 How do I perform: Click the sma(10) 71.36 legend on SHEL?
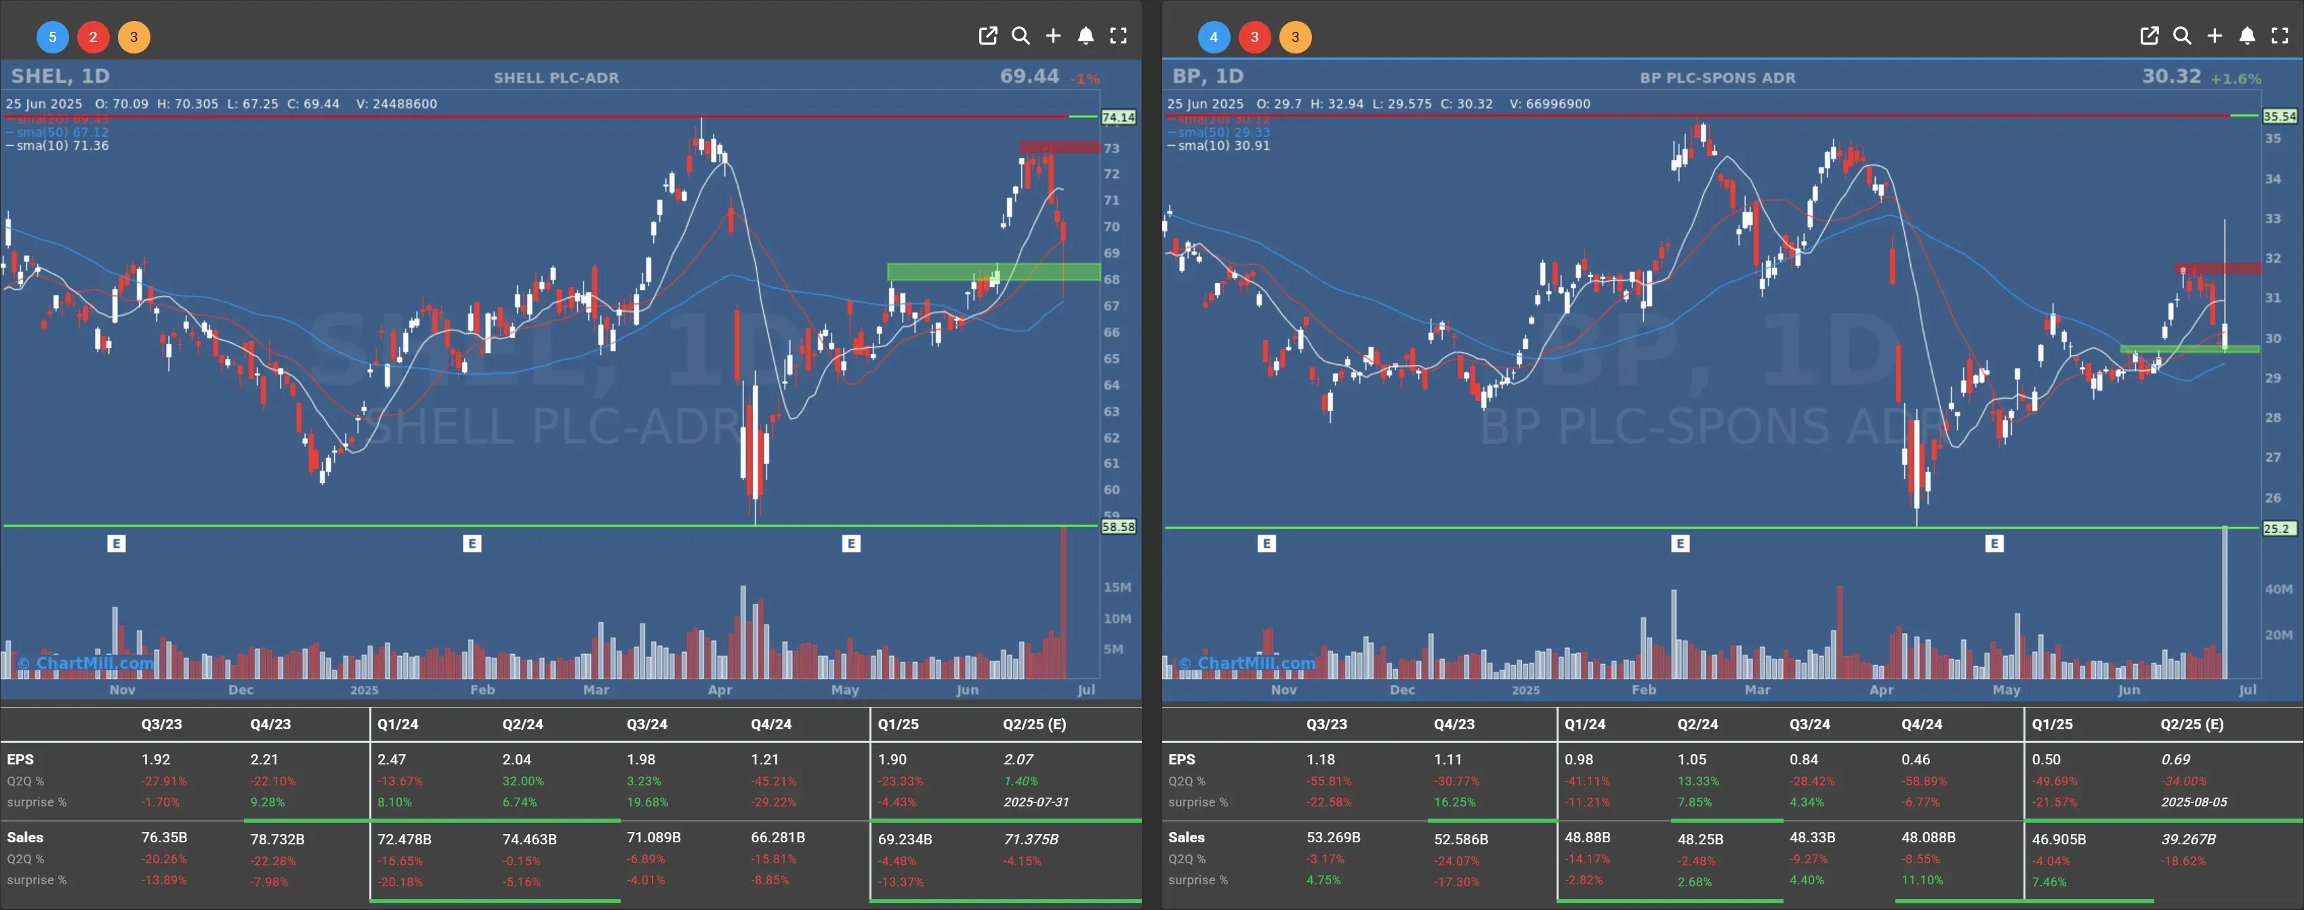click(x=57, y=146)
